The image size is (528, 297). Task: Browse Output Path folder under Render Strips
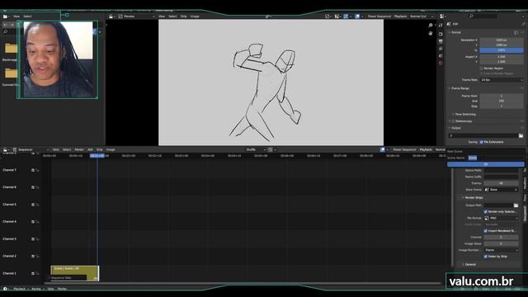point(516,205)
